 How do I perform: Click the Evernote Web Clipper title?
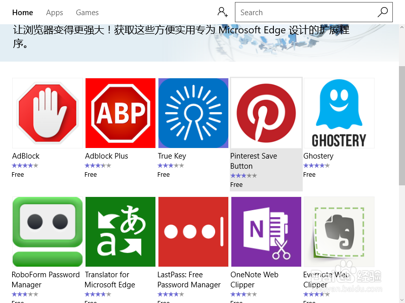(x=326, y=280)
